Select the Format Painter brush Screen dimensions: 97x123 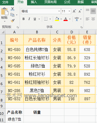(13, 21)
